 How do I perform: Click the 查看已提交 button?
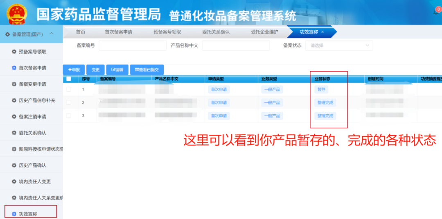point(147,70)
